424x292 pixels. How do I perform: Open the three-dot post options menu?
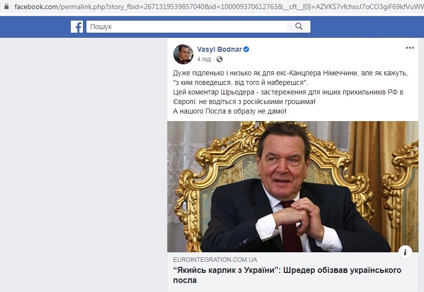tap(409, 48)
